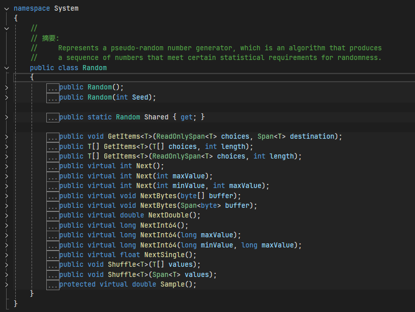415x312 pixels.
Task: Expand the docs marker before NextSingle()
Action: pos(52,255)
